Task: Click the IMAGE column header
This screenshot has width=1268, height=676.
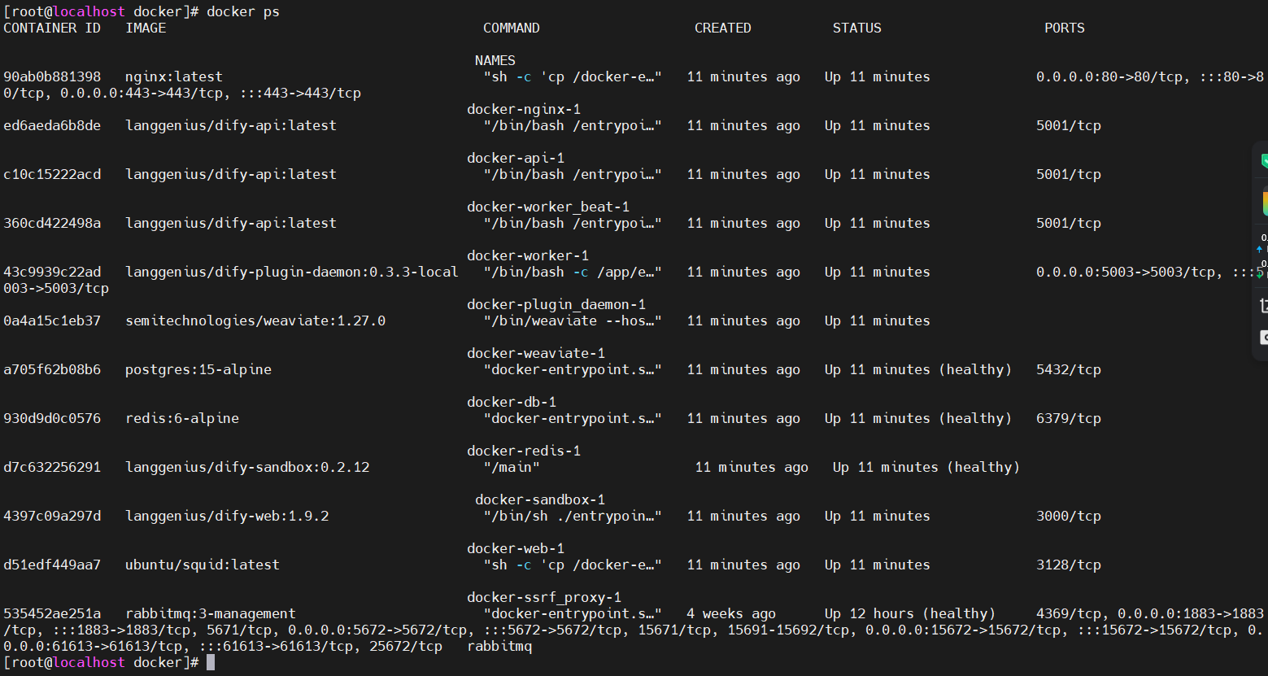Action: pos(146,28)
